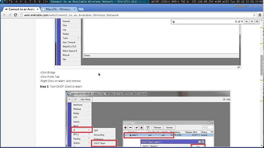Go forward in browser history
The width and height of the screenshot is (264, 148).
[10, 15]
